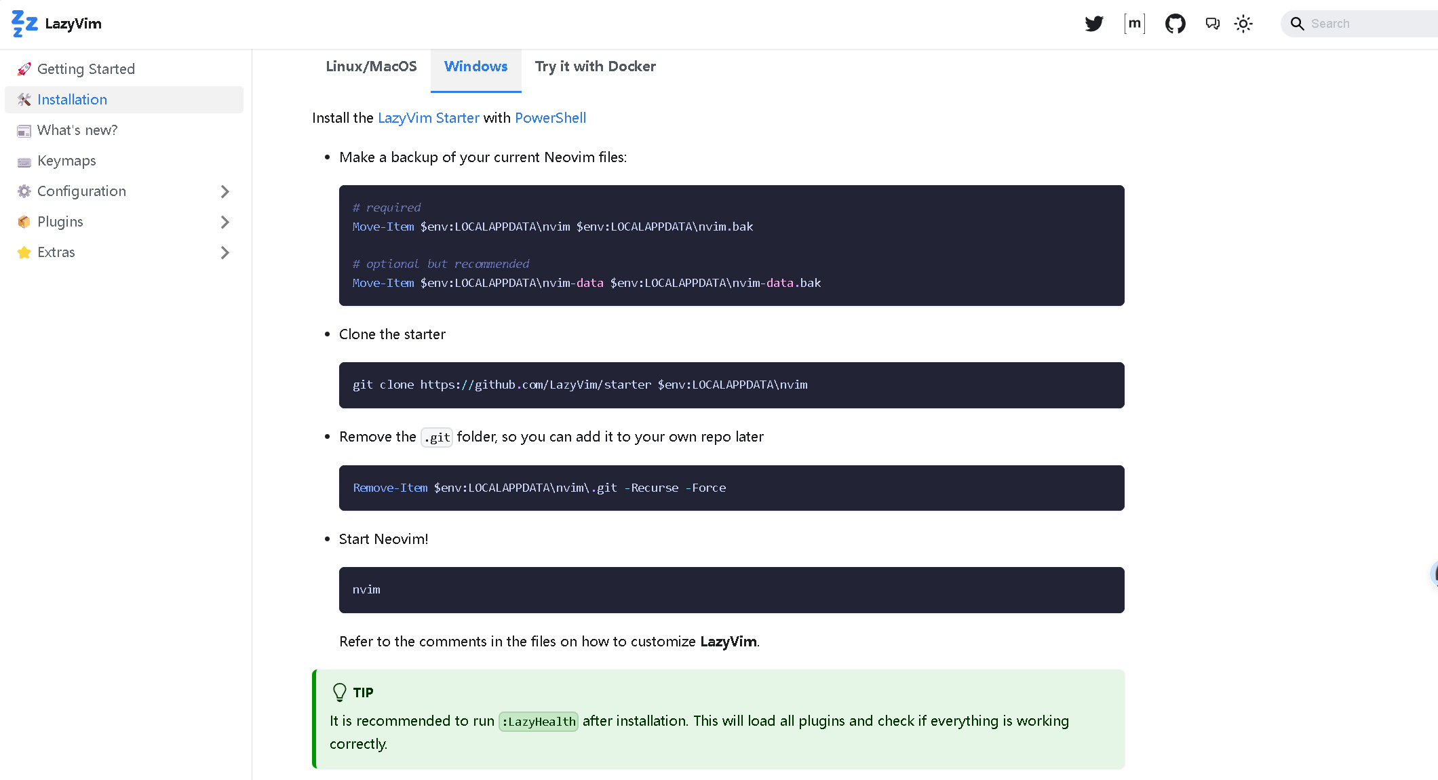Image resolution: width=1438 pixels, height=780 pixels.
Task: Click the LazyVim logo in header
Action: pyautogui.click(x=57, y=24)
